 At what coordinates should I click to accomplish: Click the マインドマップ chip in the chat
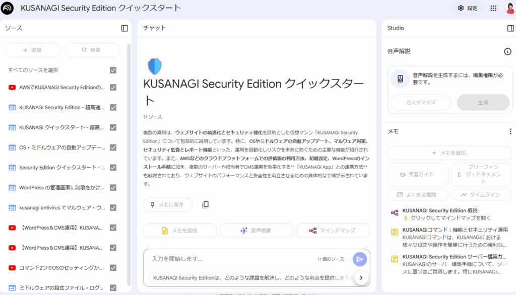(334, 231)
